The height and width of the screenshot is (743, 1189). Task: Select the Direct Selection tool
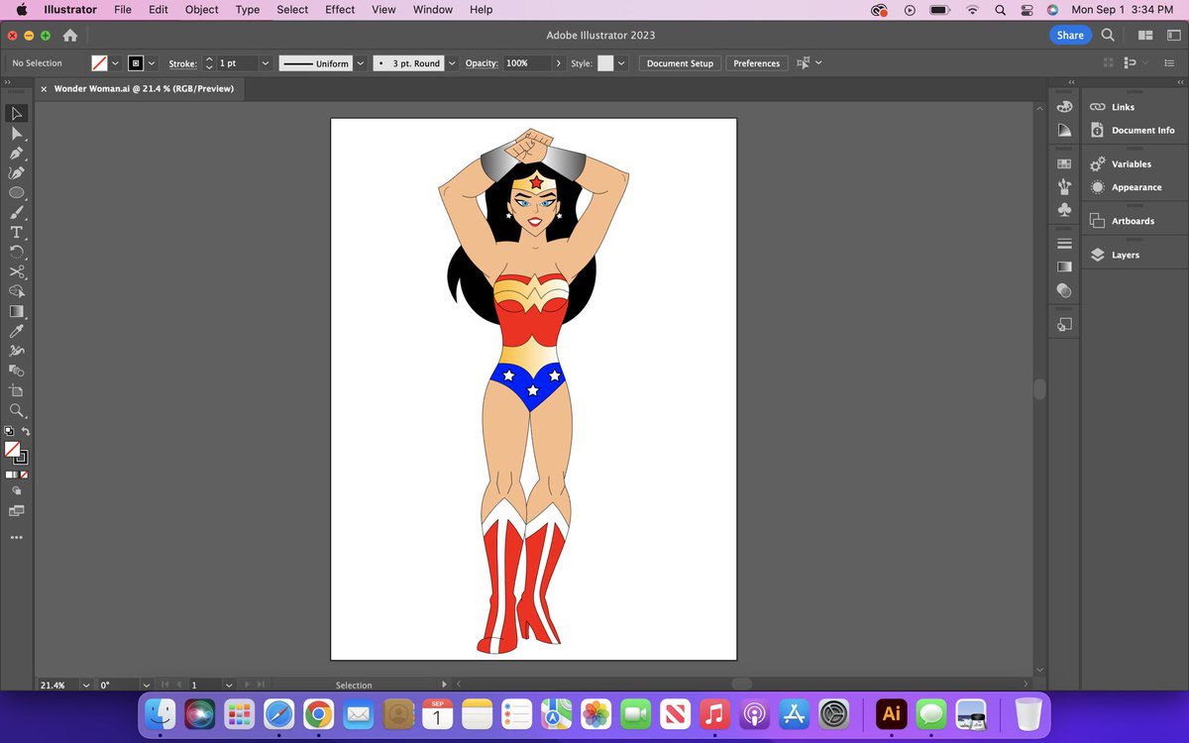17,134
